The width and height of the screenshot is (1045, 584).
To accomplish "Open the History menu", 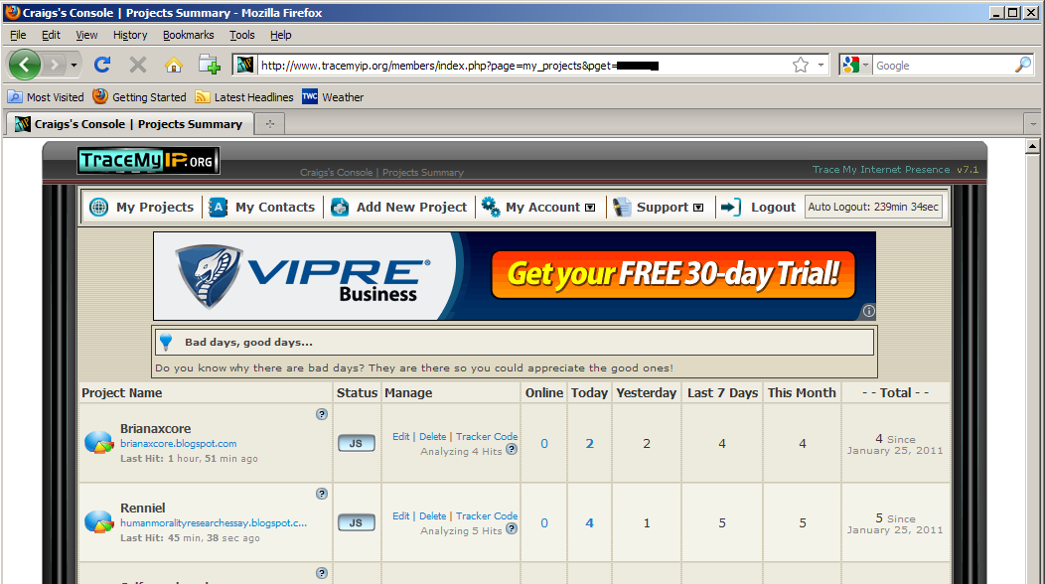I will pos(130,35).
